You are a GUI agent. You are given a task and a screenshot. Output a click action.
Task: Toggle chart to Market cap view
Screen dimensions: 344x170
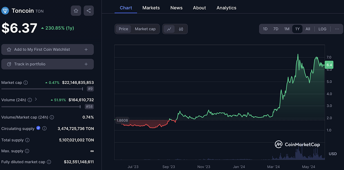pos(145,29)
